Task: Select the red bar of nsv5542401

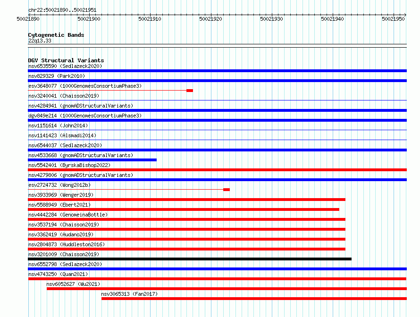Action: point(217,170)
